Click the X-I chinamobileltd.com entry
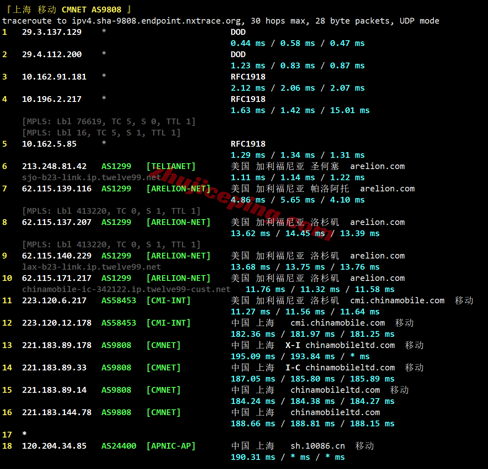The image size is (488, 469). click(340, 346)
